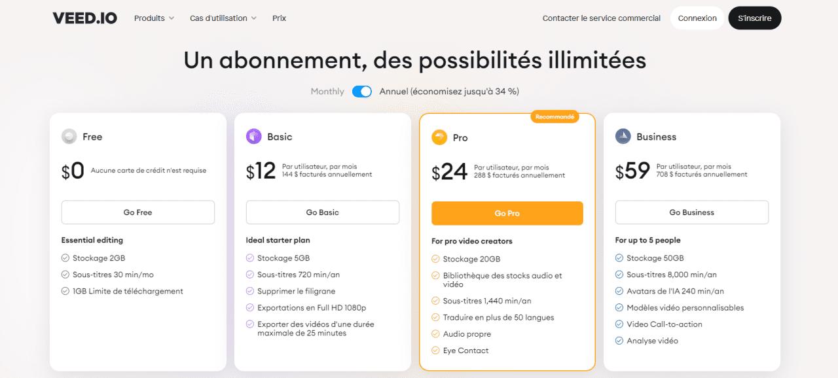Viewport: 838px width, 378px height.
Task: Click the orange Go Pro button
Action: click(507, 213)
